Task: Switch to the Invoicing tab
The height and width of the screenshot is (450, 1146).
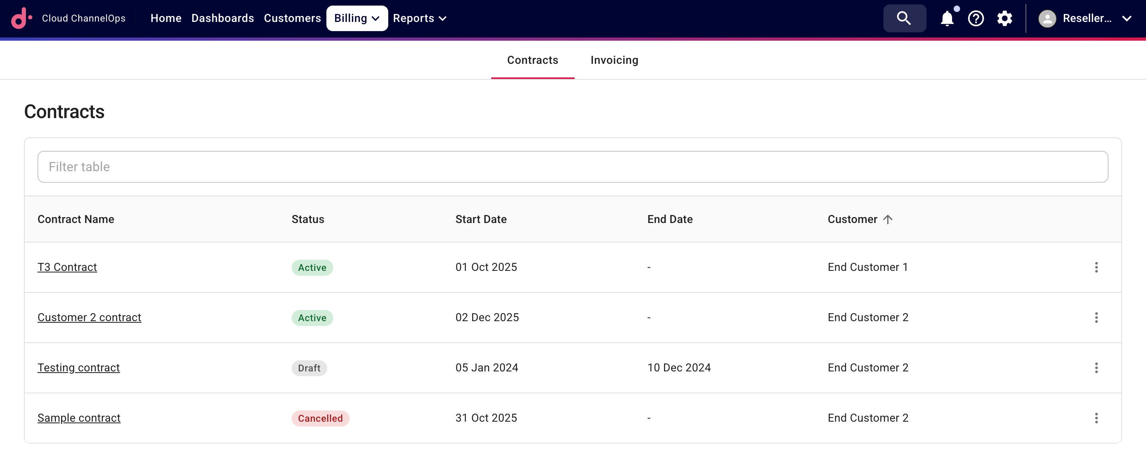Action: click(614, 60)
